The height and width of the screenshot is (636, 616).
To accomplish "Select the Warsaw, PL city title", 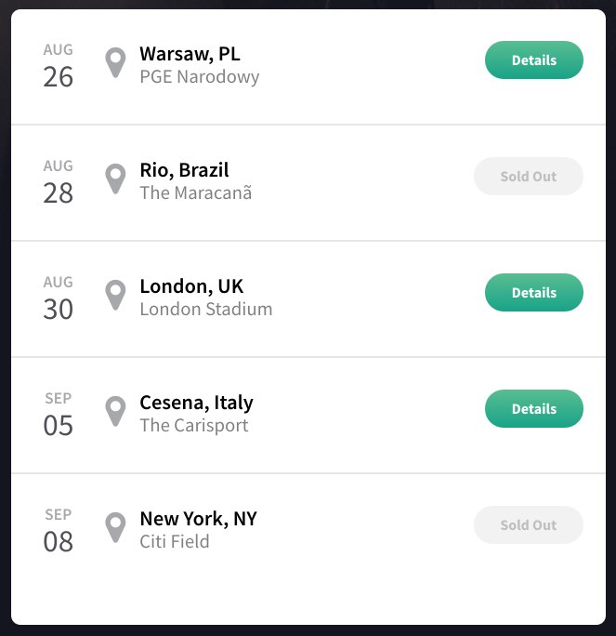I will (190, 54).
